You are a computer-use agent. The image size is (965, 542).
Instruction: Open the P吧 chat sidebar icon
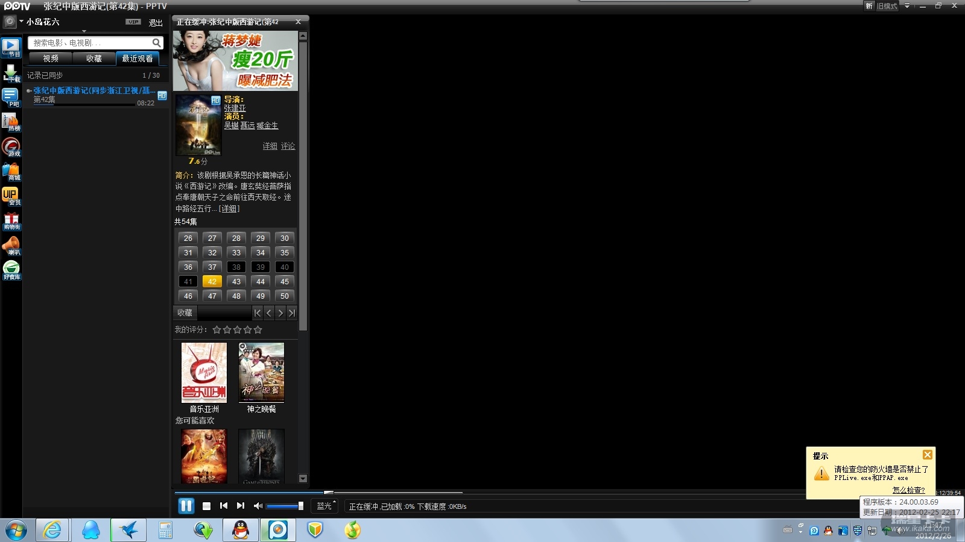11,98
